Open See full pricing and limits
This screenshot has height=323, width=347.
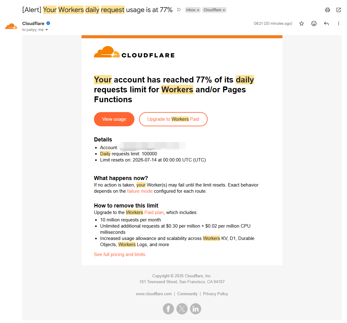point(120,254)
